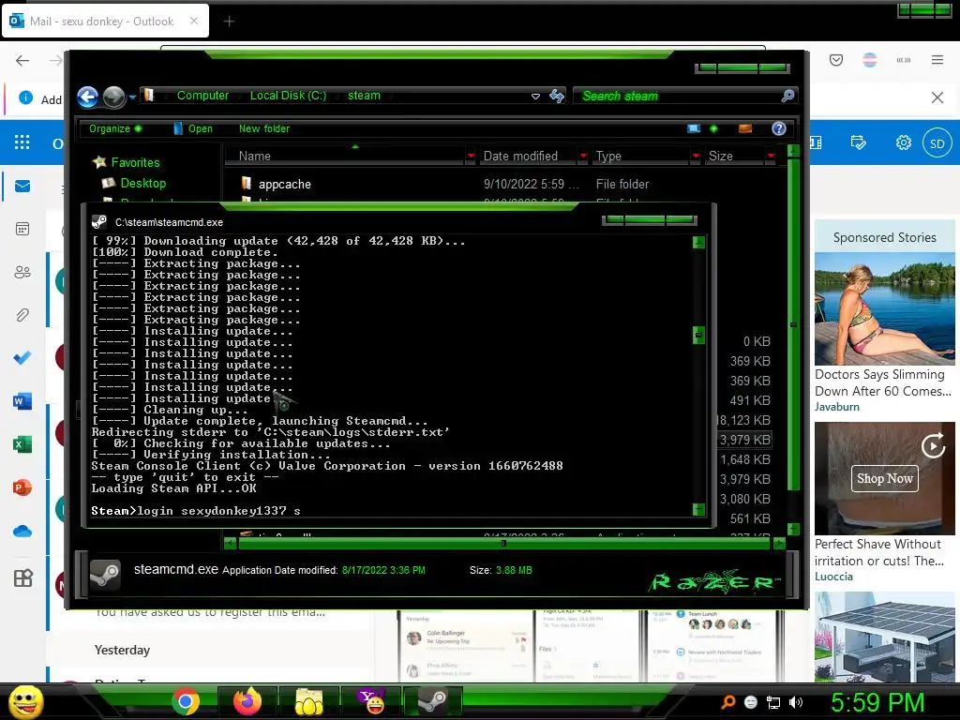Click the striped flag extension icon in browser
The image size is (960, 720).
pos(869,60)
